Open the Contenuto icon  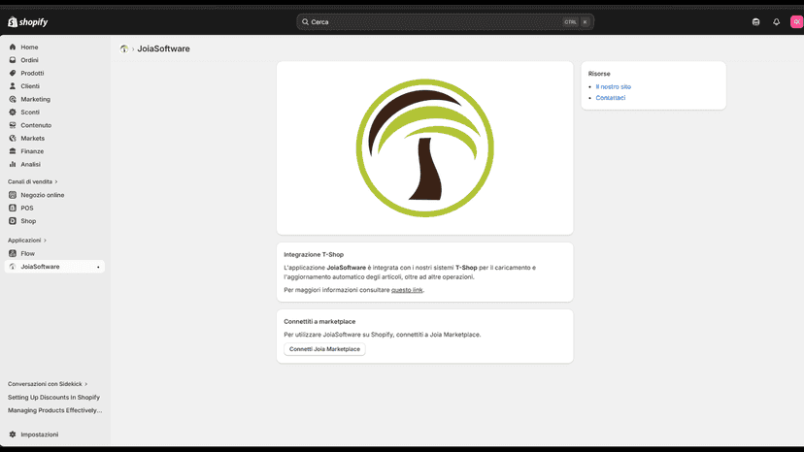13,125
